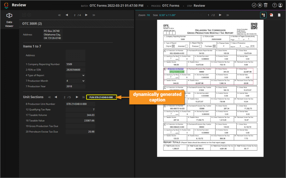Open PDF view of document
Viewport: 286px width, 178px height.
(271, 15)
